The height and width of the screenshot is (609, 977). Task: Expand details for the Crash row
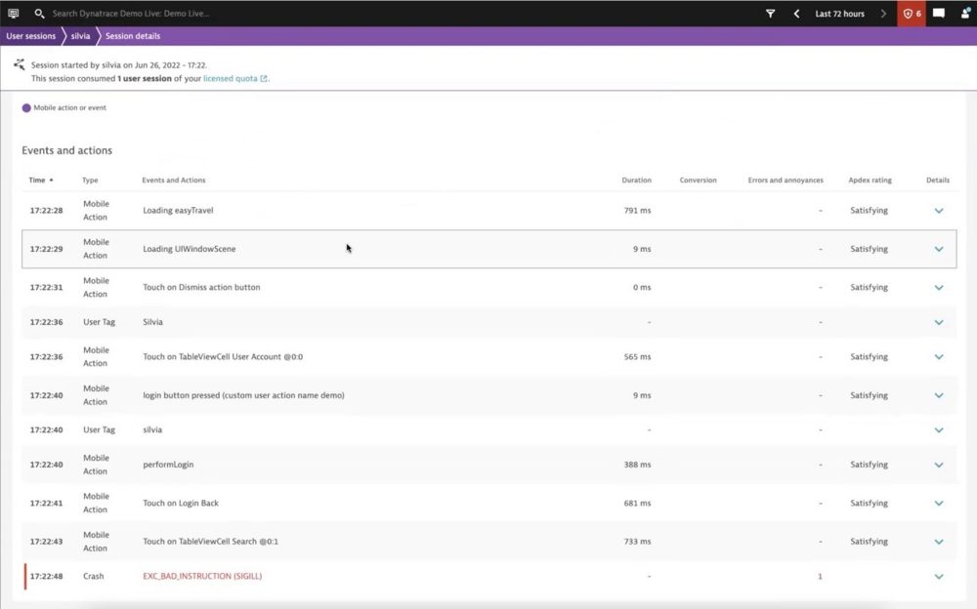coord(938,577)
